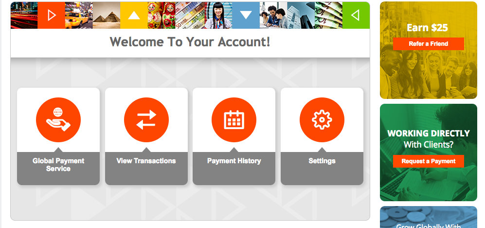Open the Earn $25 promotional banner
Screen dimensions: 485x228
pos(429,50)
